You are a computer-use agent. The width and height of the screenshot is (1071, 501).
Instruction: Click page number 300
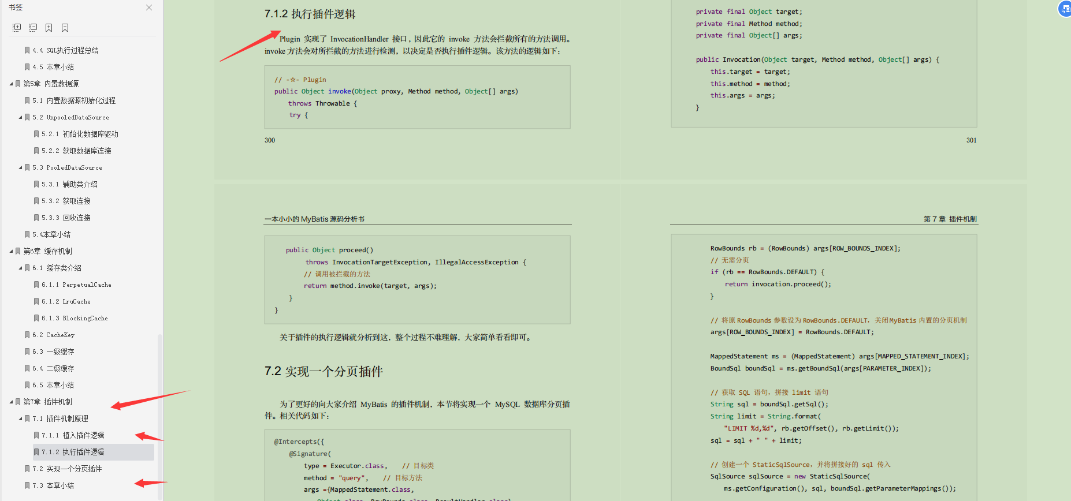[x=270, y=140]
